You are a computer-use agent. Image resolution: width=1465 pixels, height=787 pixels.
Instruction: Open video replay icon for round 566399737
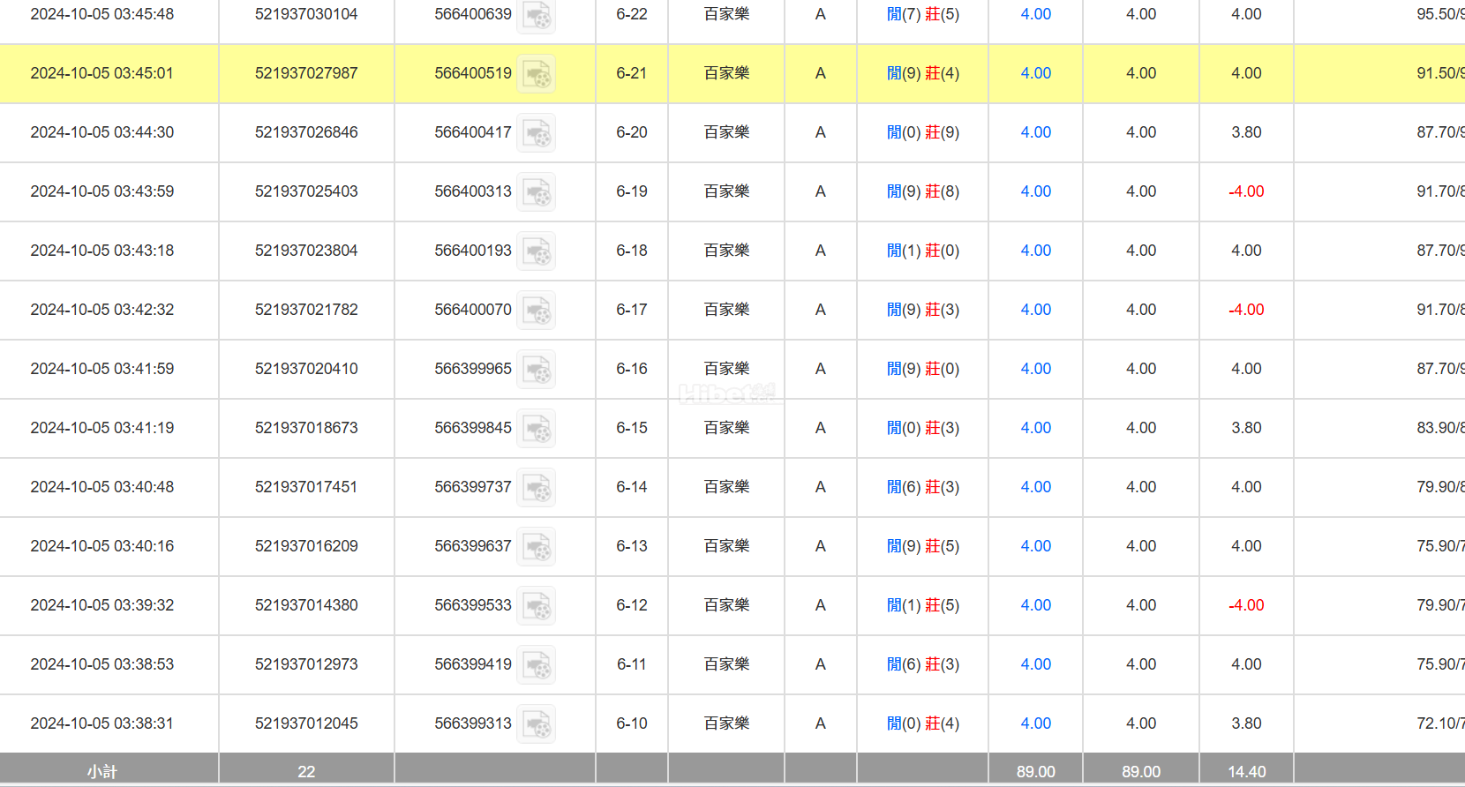point(536,488)
